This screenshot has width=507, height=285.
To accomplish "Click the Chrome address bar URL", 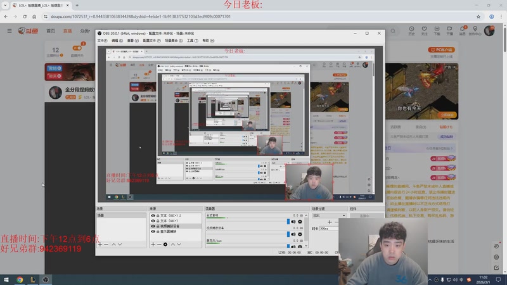I will click(x=141, y=16).
